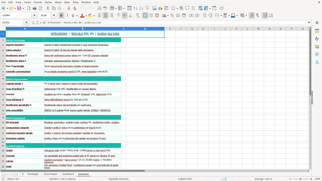Toggle Underline formatting
The image size is (322, 181).
point(73,16)
